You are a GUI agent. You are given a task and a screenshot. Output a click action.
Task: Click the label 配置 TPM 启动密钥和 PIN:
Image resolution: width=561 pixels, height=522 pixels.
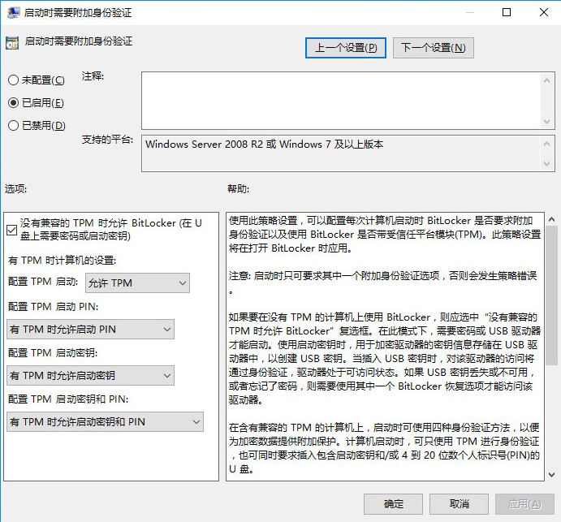tap(68, 399)
